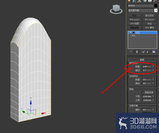Click the spinner for 径向挤压 数量
The width and height of the screenshot is (159, 133).
coord(153,79)
